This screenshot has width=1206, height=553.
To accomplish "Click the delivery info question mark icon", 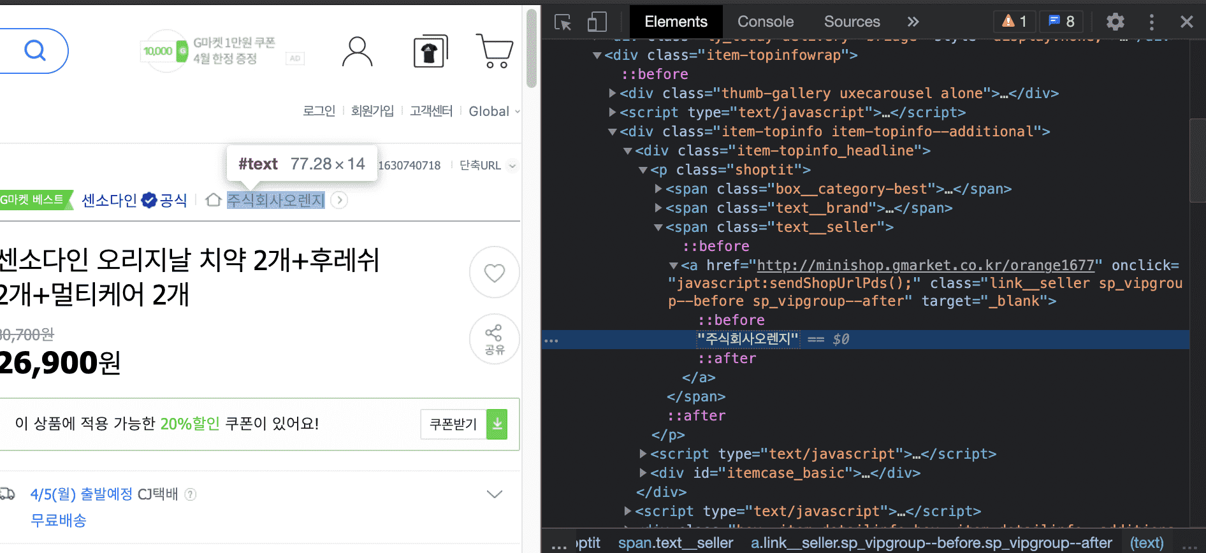I will 190,494.
